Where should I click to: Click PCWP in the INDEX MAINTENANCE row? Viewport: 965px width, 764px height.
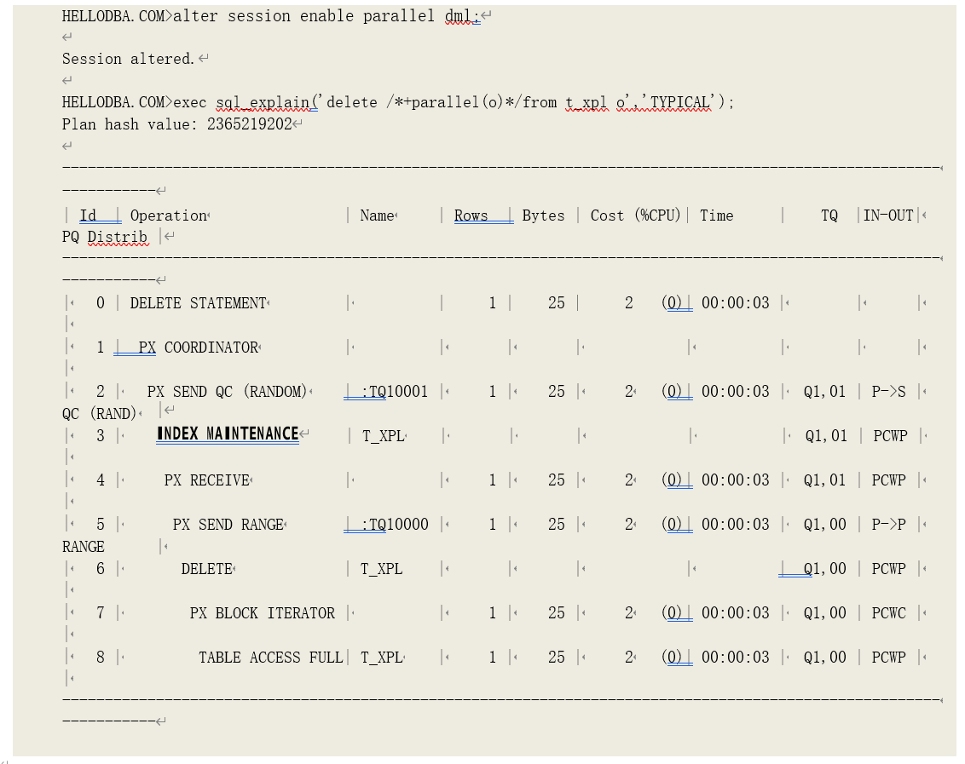[x=891, y=436]
